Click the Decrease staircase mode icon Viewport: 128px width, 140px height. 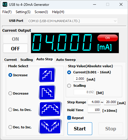[x=47, y=92]
